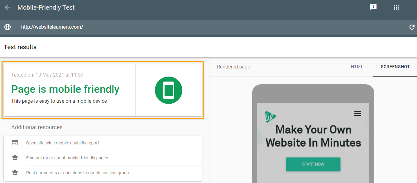Click the mobile usability report icon

(x=15, y=143)
